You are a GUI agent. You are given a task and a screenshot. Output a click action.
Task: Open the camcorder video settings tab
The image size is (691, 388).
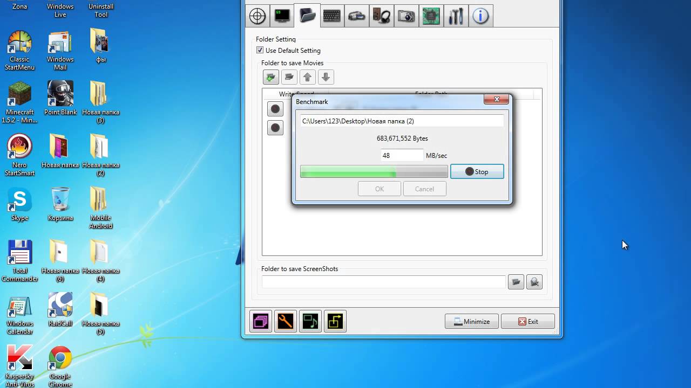(357, 16)
